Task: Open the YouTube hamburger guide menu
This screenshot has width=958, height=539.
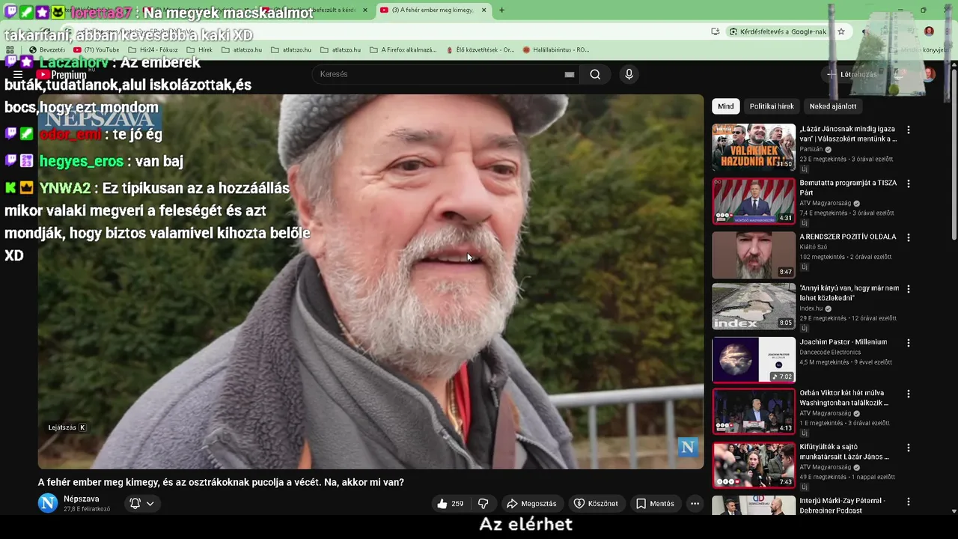Action: pyautogui.click(x=18, y=75)
